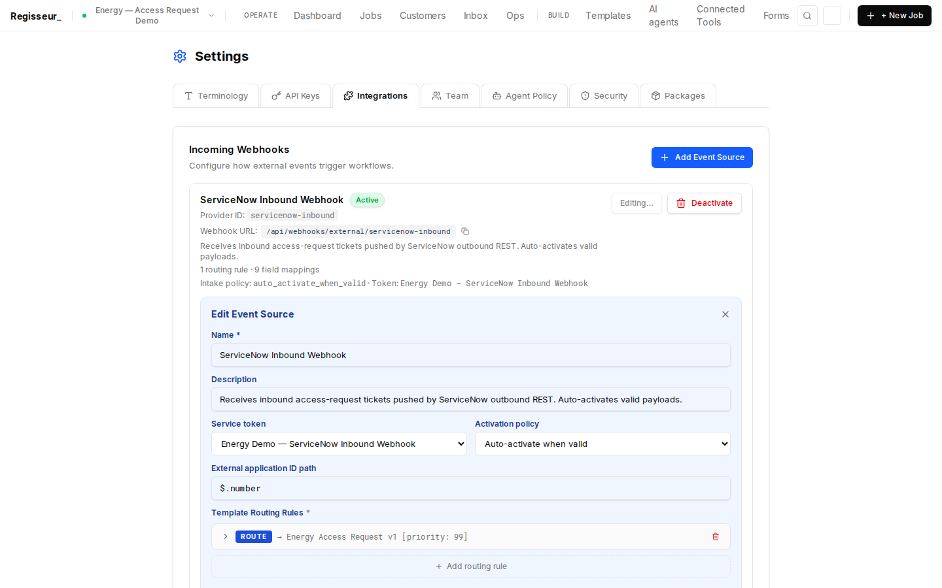Open the Team tab
942x588 pixels.
[x=450, y=95]
